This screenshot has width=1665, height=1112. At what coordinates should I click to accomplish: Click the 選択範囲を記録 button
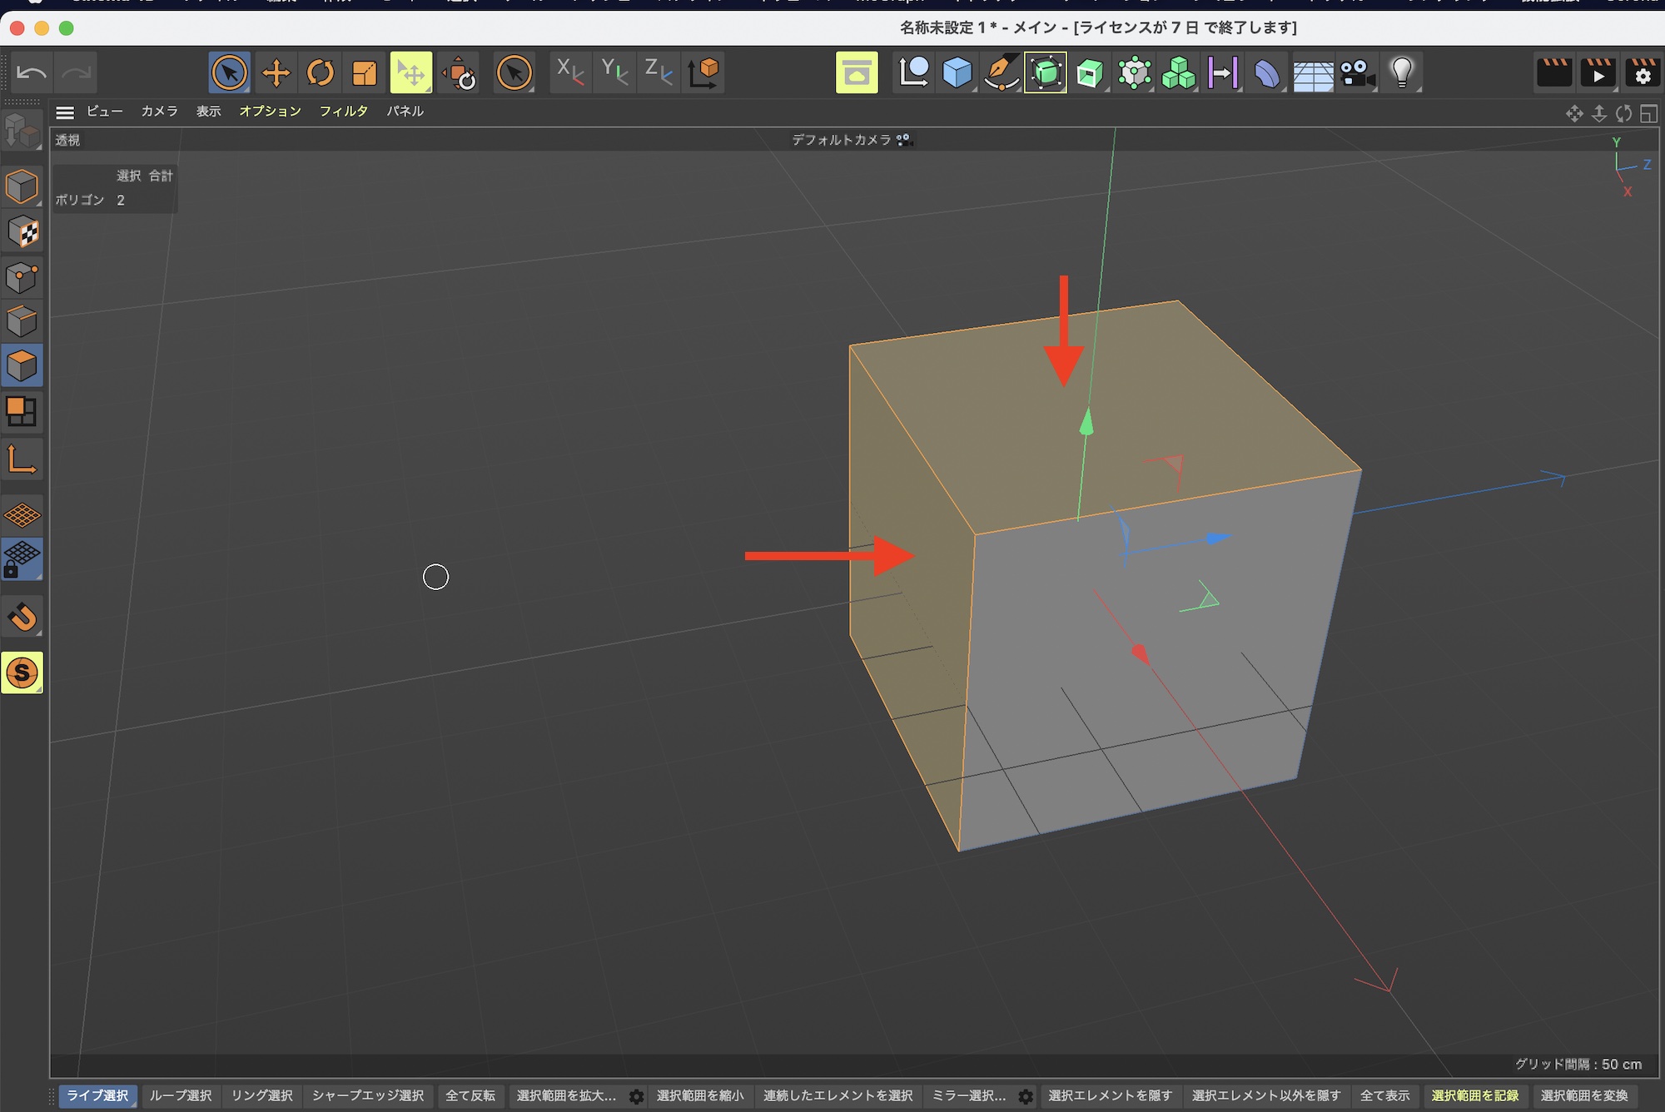pyautogui.click(x=1474, y=1095)
